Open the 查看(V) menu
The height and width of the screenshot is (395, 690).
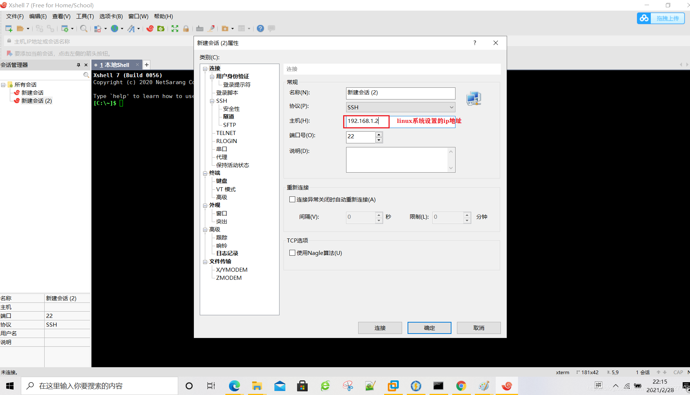coord(61,16)
